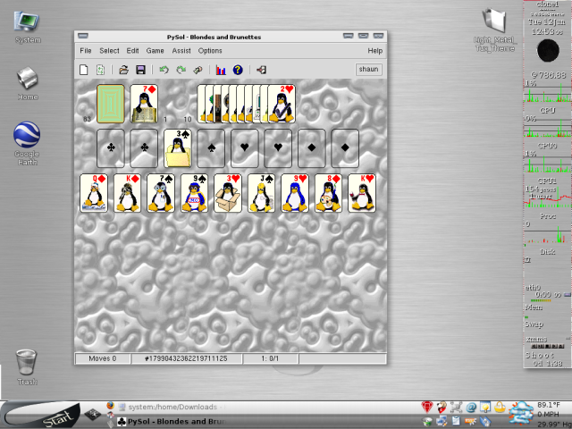
Task: Open the Start menu button
Action: [x=40, y=415]
